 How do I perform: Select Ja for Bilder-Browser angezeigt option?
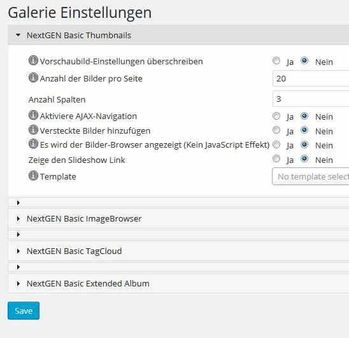[276, 144]
